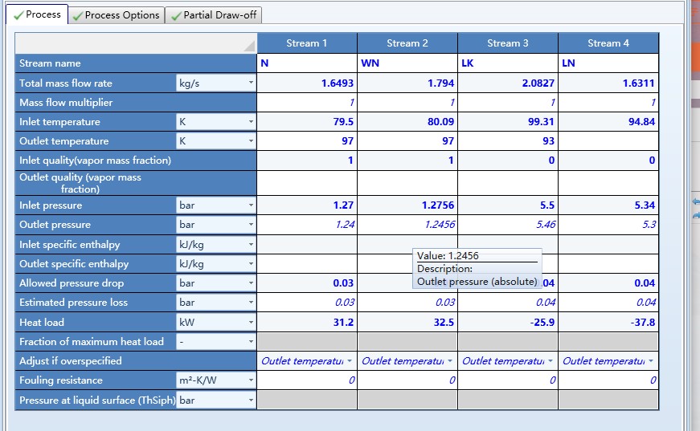Open the Partial Draw-off tab

215,15
